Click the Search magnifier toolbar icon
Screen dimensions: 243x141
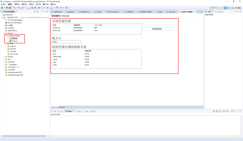pyautogui.click(x=42, y=8)
